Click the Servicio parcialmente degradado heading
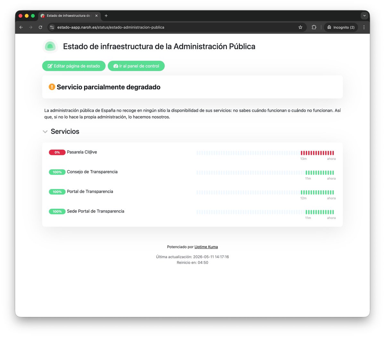 click(x=108, y=87)
